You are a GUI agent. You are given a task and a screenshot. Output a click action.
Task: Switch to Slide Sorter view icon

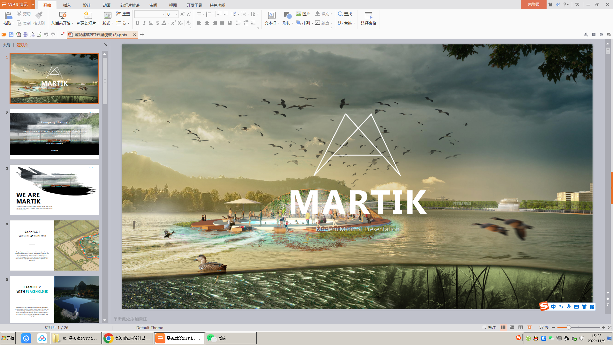[x=512, y=327]
